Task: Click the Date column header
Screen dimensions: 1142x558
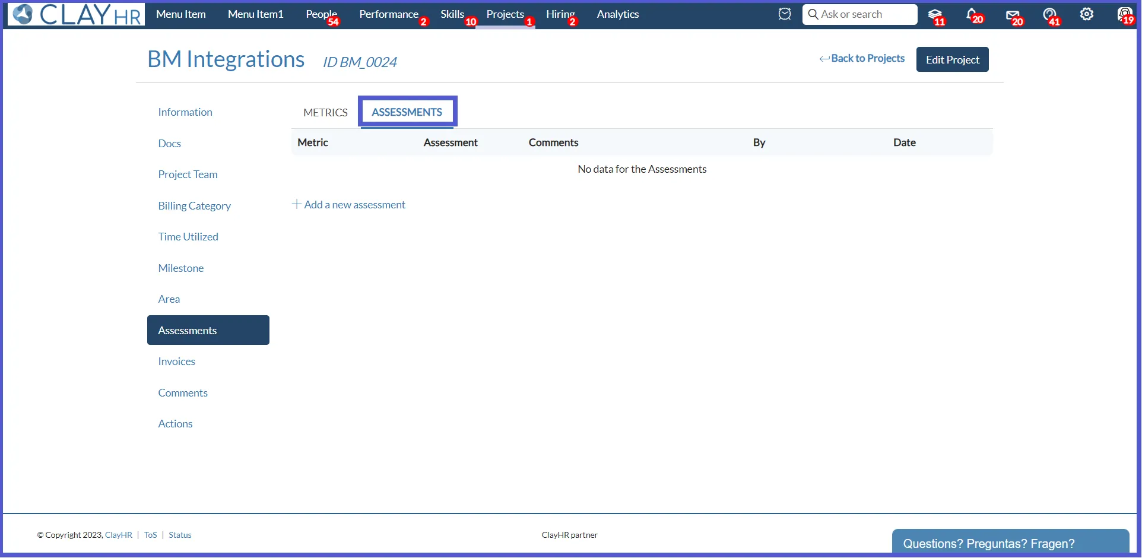Action: tap(905, 142)
